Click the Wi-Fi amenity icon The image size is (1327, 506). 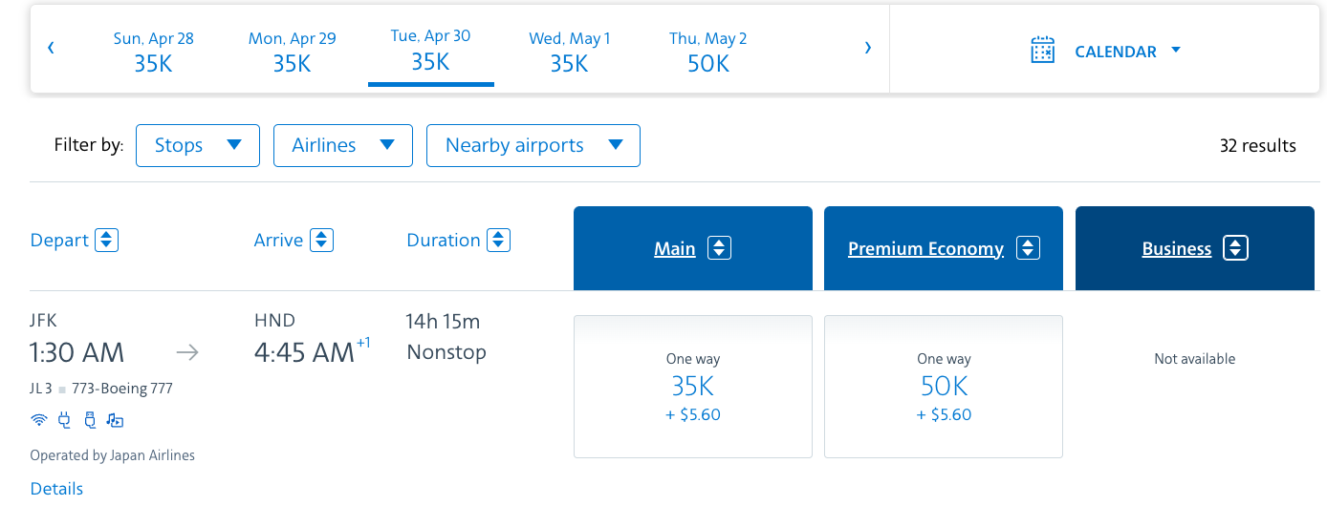pos(39,419)
